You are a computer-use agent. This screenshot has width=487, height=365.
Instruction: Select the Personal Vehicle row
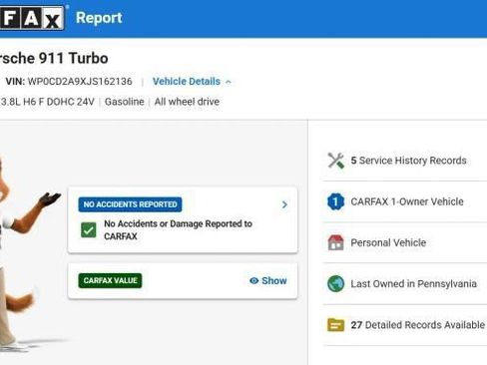click(x=405, y=242)
